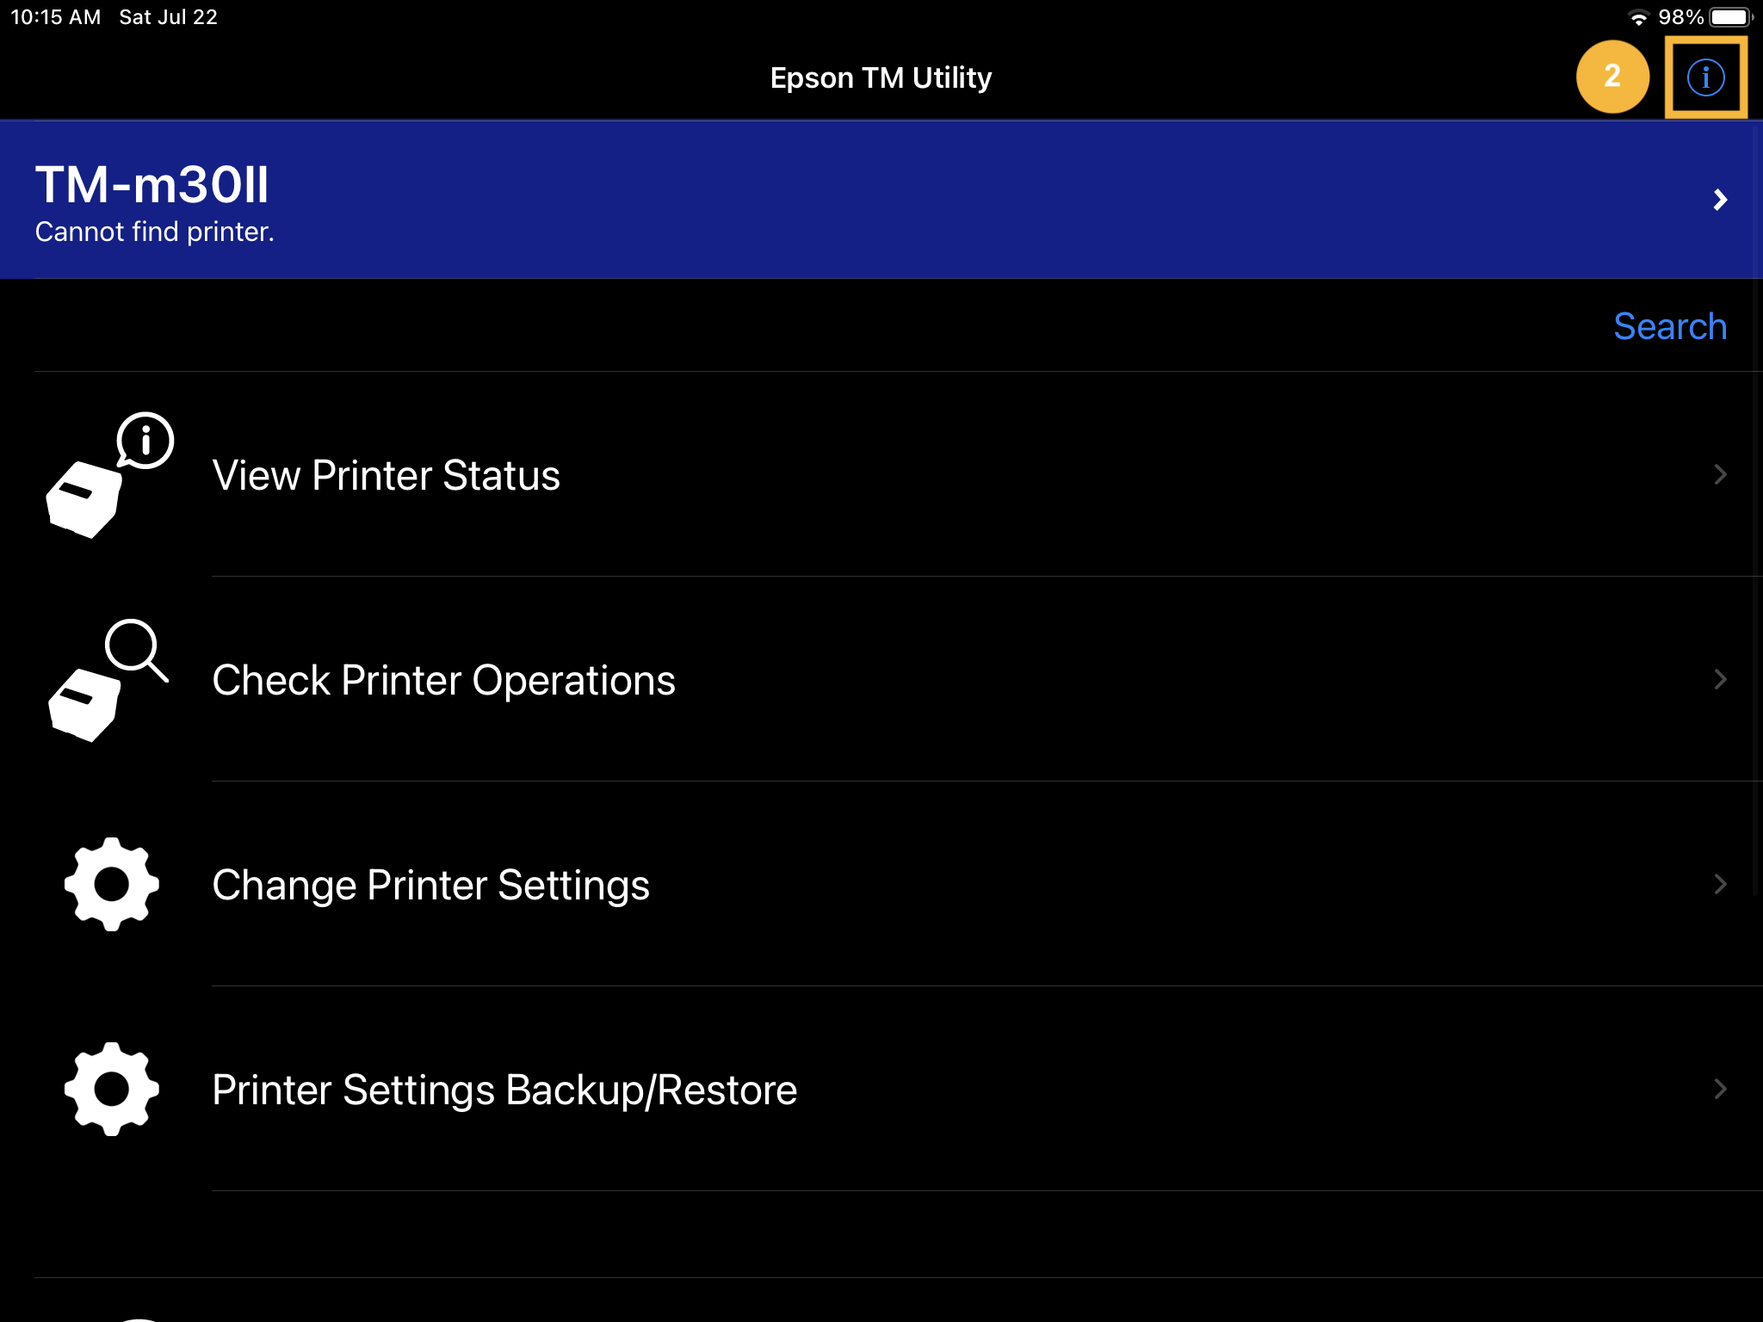Tap the View Printer Status printer icon
Viewport: 1763px width, 1322px height.
[x=109, y=475]
